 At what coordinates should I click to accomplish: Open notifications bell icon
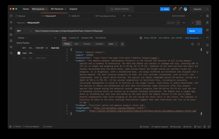click(180, 9)
